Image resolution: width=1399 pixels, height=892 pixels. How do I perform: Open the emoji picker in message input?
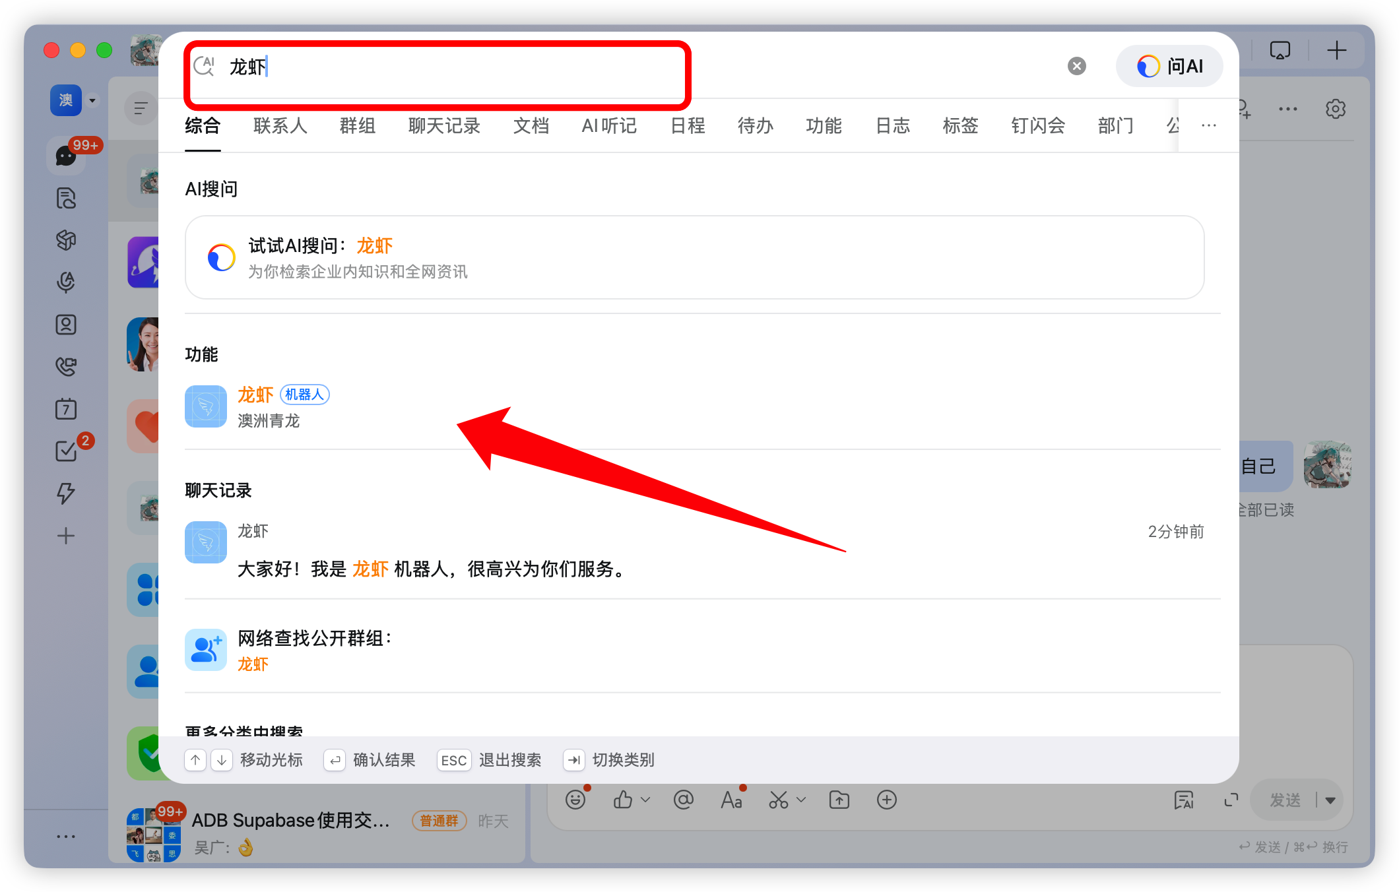[x=575, y=799]
